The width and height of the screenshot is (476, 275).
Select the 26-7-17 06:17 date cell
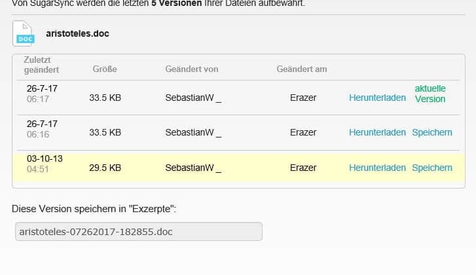pyautogui.click(x=42, y=94)
